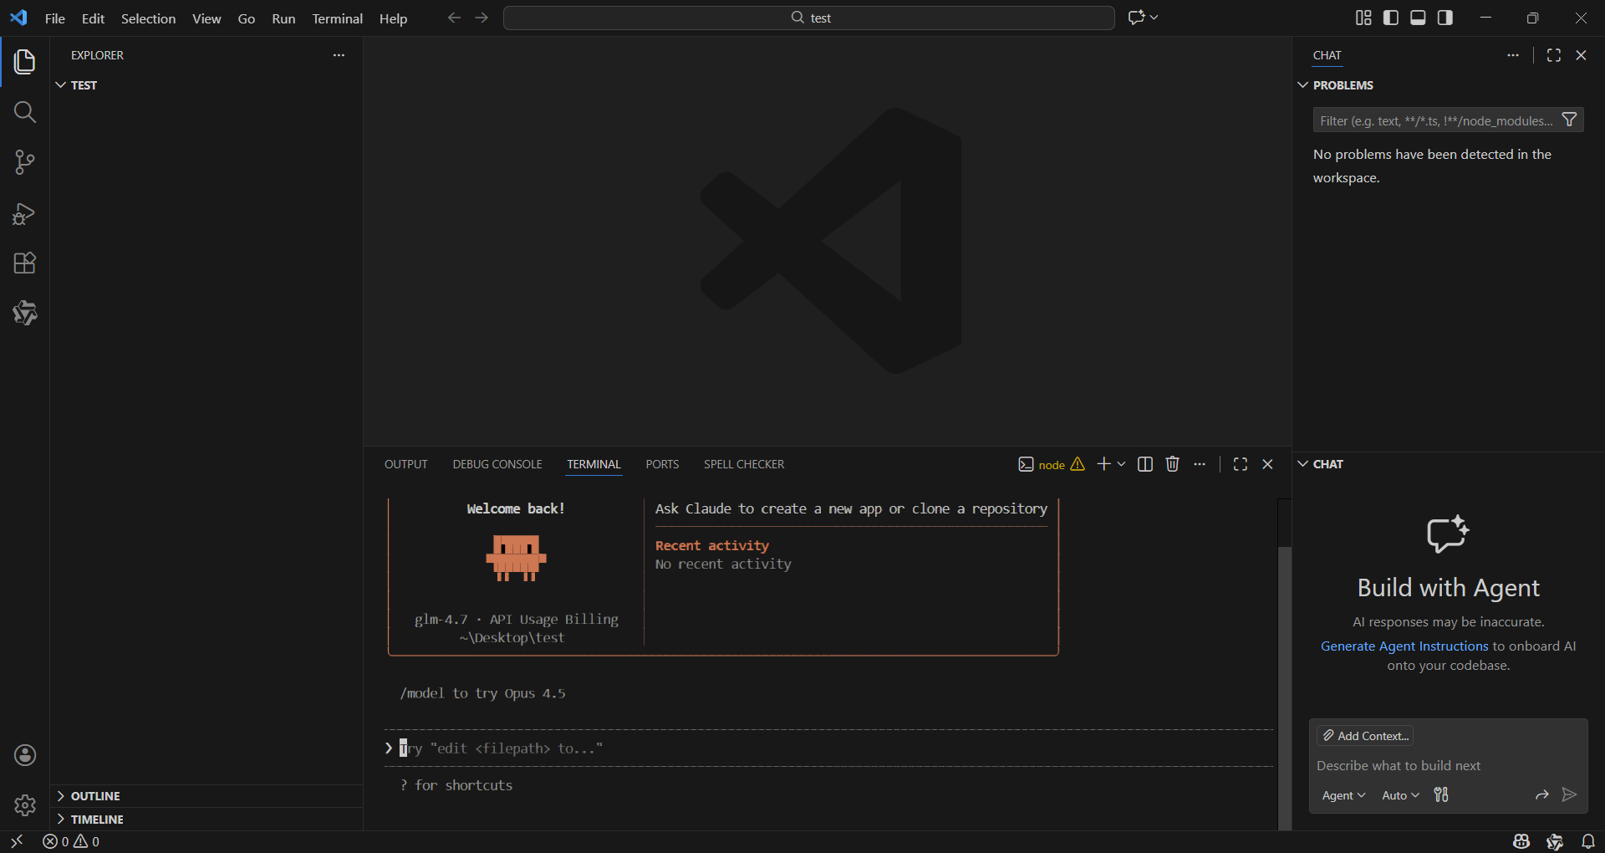Click the forward arrow next to send
Screen dimensions: 1605x853
[1542, 794]
